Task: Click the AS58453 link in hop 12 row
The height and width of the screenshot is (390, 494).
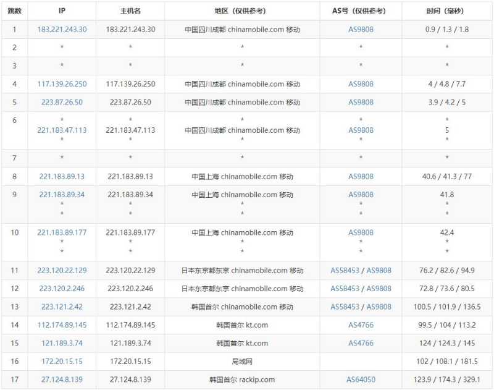Action: point(345,289)
